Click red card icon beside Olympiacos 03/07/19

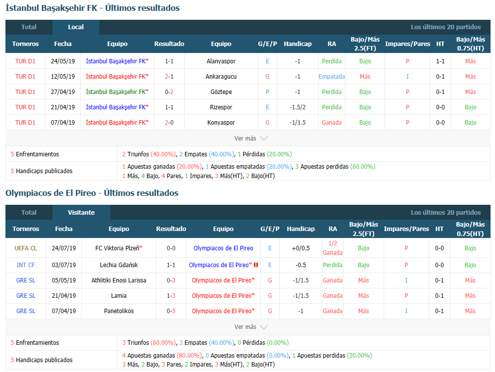pyautogui.click(x=256, y=265)
